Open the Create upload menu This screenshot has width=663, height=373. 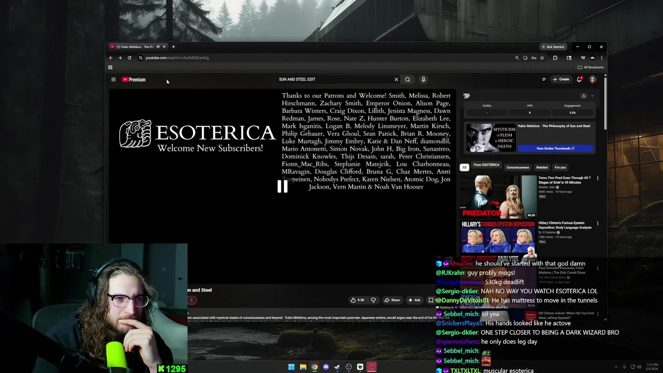[x=561, y=79]
